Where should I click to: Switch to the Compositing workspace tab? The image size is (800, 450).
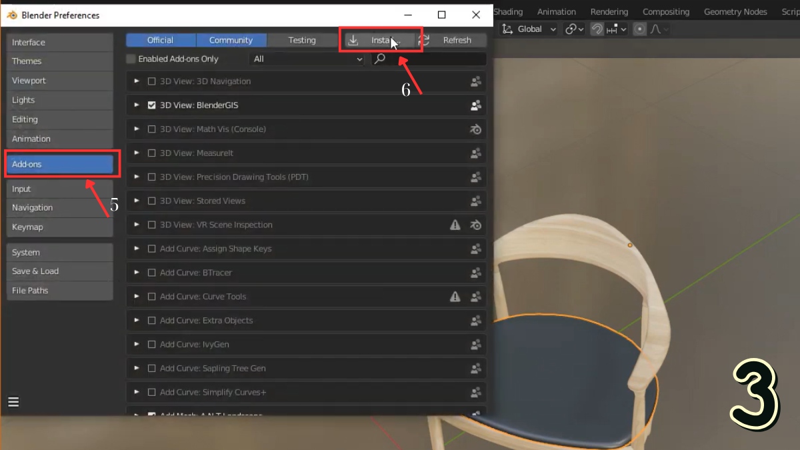(666, 11)
